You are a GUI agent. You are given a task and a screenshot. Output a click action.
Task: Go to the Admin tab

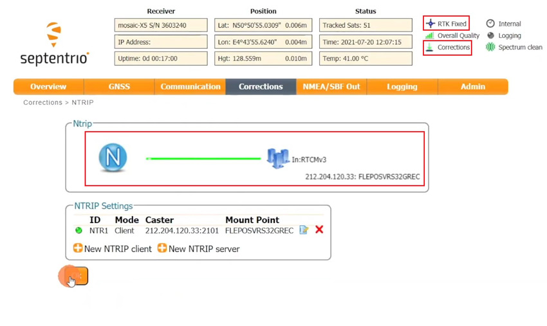pos(472,87)
